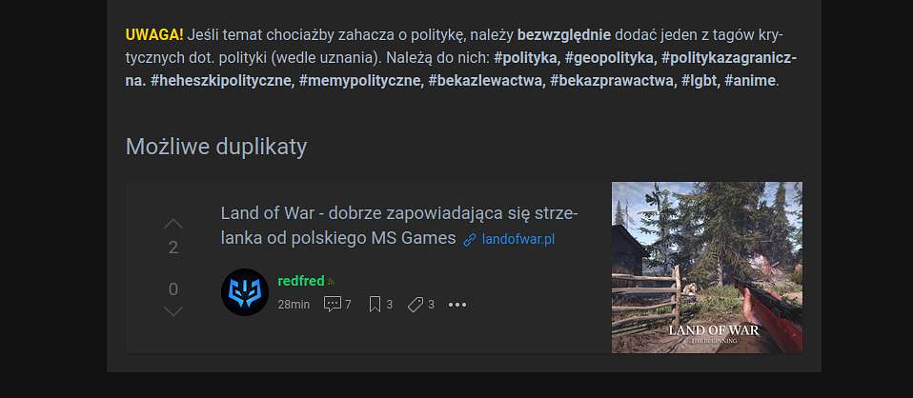913x398 pixels.
Task: Click the chain link icon before landofwar.pl
Action: (x=469, y=240)
